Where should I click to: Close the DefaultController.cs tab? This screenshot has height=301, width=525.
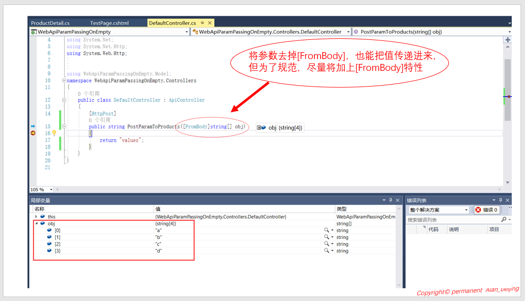coord(210,23)
